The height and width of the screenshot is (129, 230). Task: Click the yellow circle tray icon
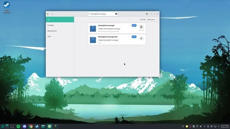coord(187,126)
